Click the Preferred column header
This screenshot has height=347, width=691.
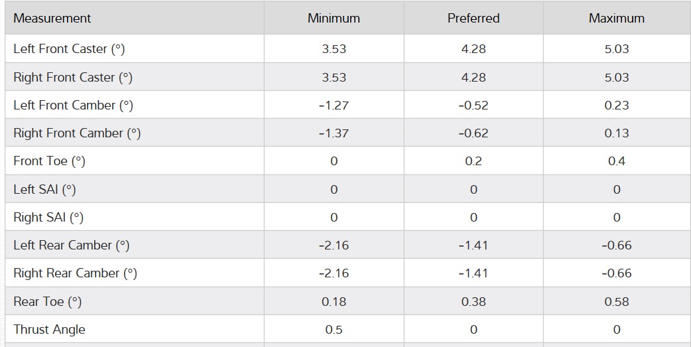pyautogui.click(x=473, y=19)
